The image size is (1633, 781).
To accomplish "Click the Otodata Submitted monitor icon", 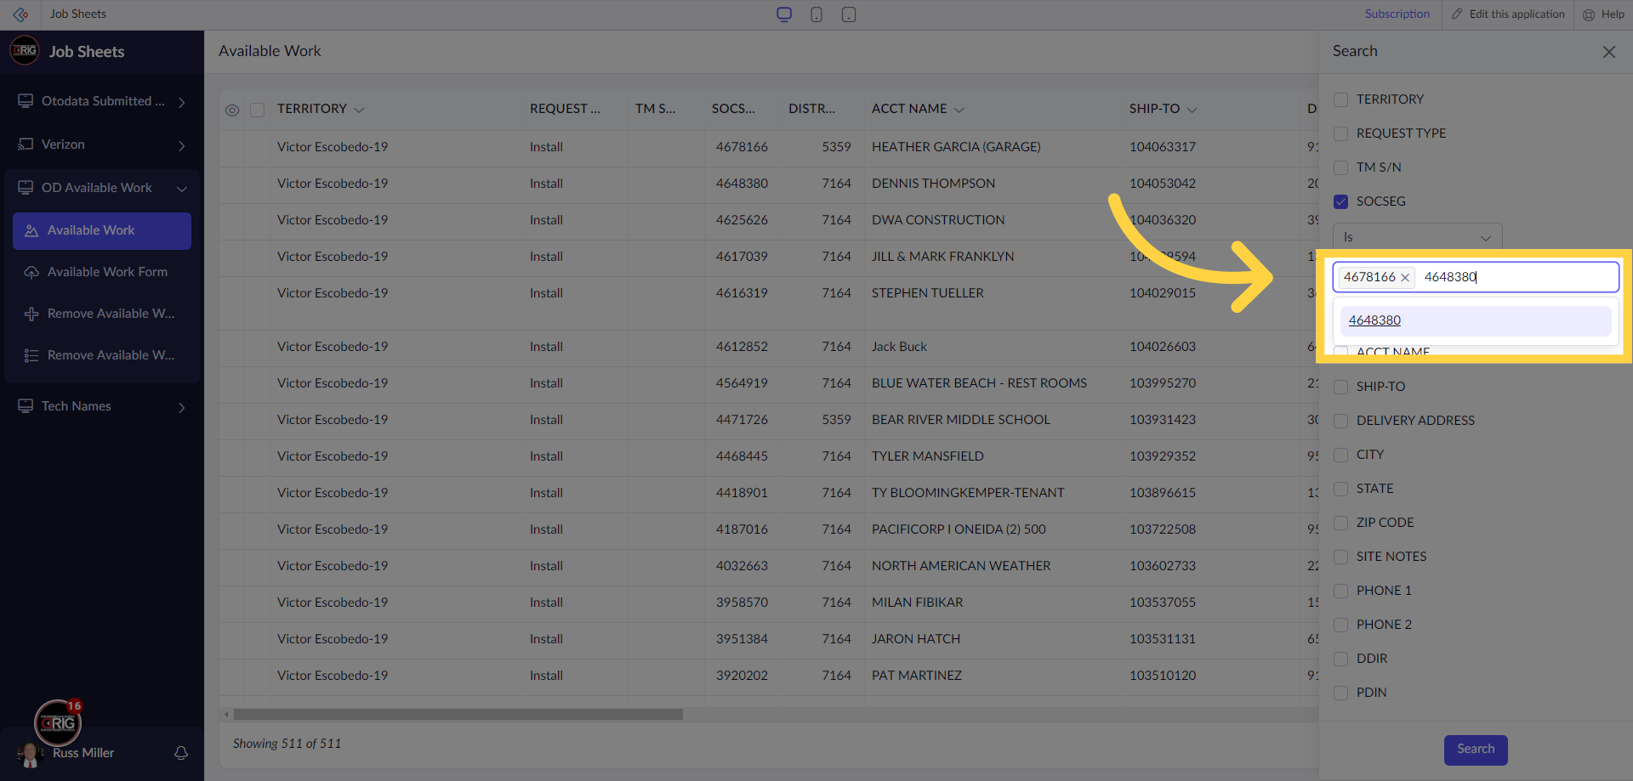I will tap(26, 101).
